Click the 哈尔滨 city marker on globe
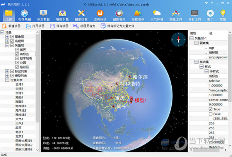The width and height of the screenshot is (232, 157). pos(130,77)
